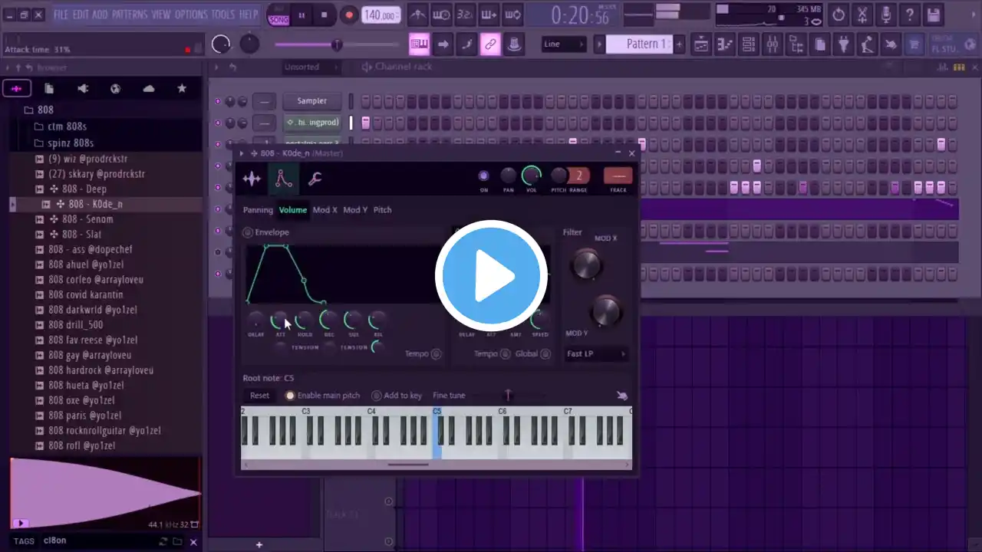Click the render/export scissors icon
The image size is (982, 552).
862,15
